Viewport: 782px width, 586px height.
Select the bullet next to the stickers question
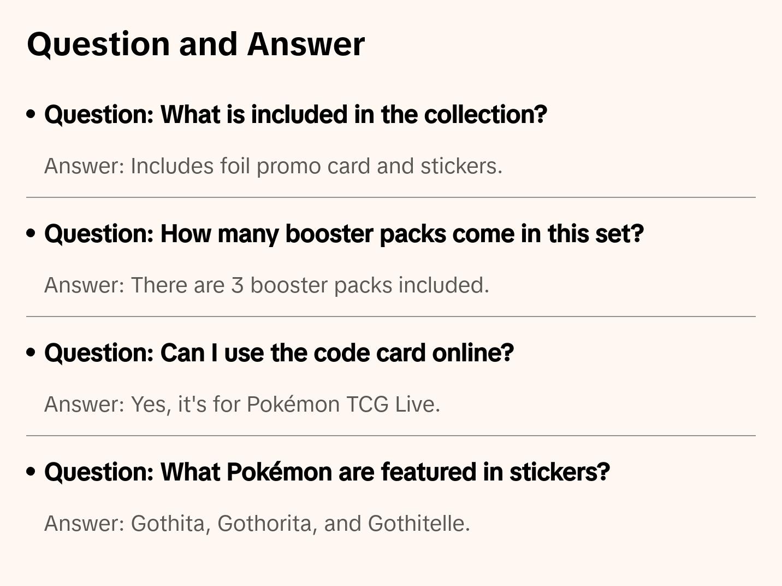pos(31,472)
